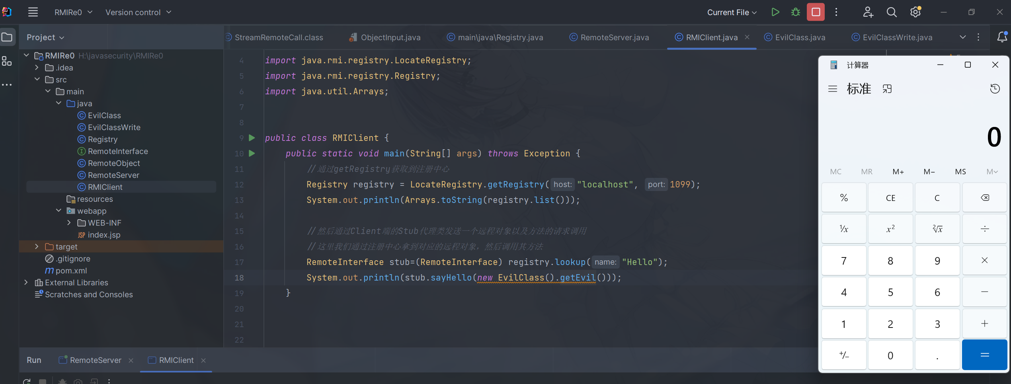The width and height of the screenshot is (1011, 384).
Task: Select index.jsp in project tree
Action: click(104, 235)
